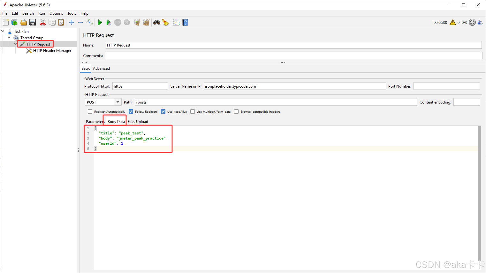Click the remote engine feather icon
The width and height of the screenshot is (486, 273).
480,22
